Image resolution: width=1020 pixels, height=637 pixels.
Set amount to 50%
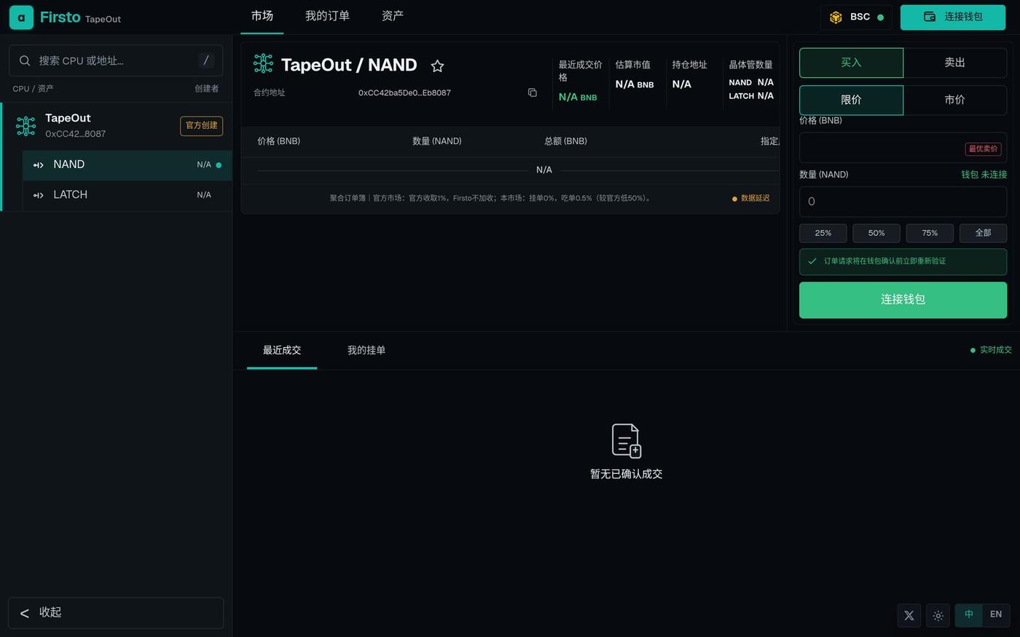point(876,233)
